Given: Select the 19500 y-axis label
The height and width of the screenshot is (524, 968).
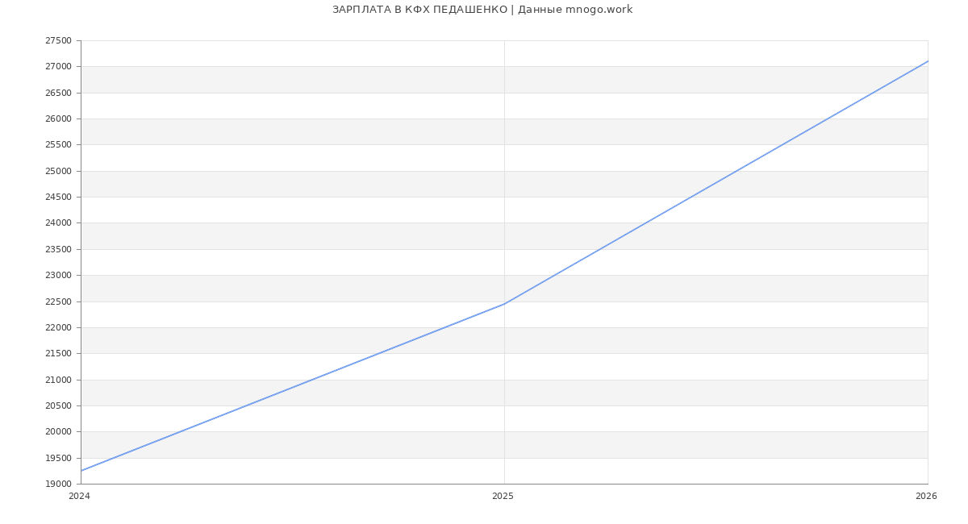Looking at the screenshot, I should point(58,458).
